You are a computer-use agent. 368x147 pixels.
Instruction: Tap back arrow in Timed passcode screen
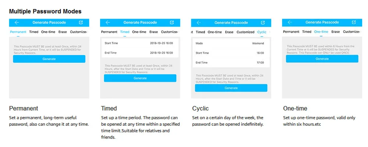click(x=107, y=23)
